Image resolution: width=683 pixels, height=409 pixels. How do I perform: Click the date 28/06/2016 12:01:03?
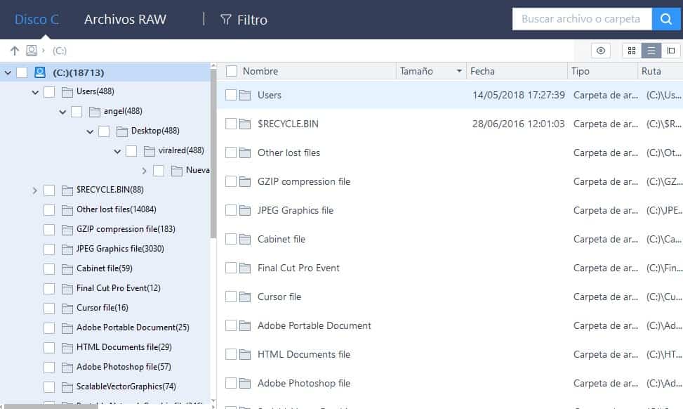tap(518, 124)
